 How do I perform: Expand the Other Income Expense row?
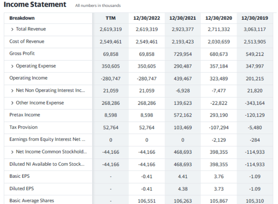12,103
